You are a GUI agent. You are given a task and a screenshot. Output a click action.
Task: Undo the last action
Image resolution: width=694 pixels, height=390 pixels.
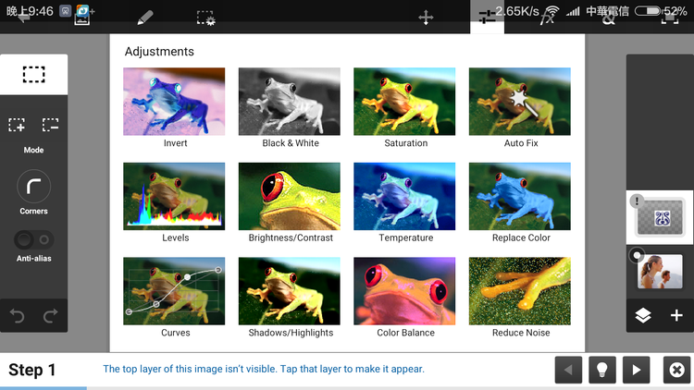click(17, 316)
